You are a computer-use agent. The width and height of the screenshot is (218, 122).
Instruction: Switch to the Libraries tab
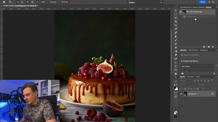[183, 50]
